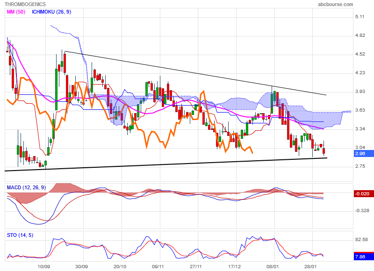Click price axis value 2.75
This screenshot has width=374, height=271.
(x=360, y=166)
